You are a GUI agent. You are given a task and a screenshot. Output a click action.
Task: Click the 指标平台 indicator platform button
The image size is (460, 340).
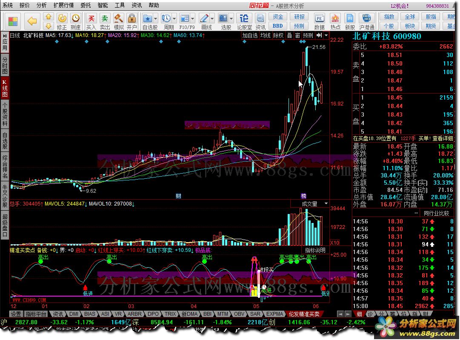point(36,314)
